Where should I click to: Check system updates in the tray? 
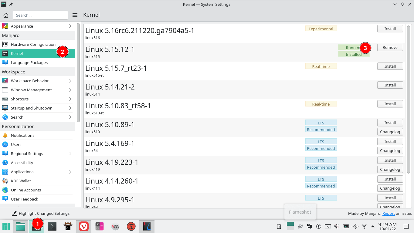[319, 226]
